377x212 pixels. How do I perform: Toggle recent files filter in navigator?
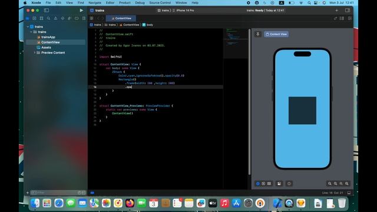click(x=80, y=193)
